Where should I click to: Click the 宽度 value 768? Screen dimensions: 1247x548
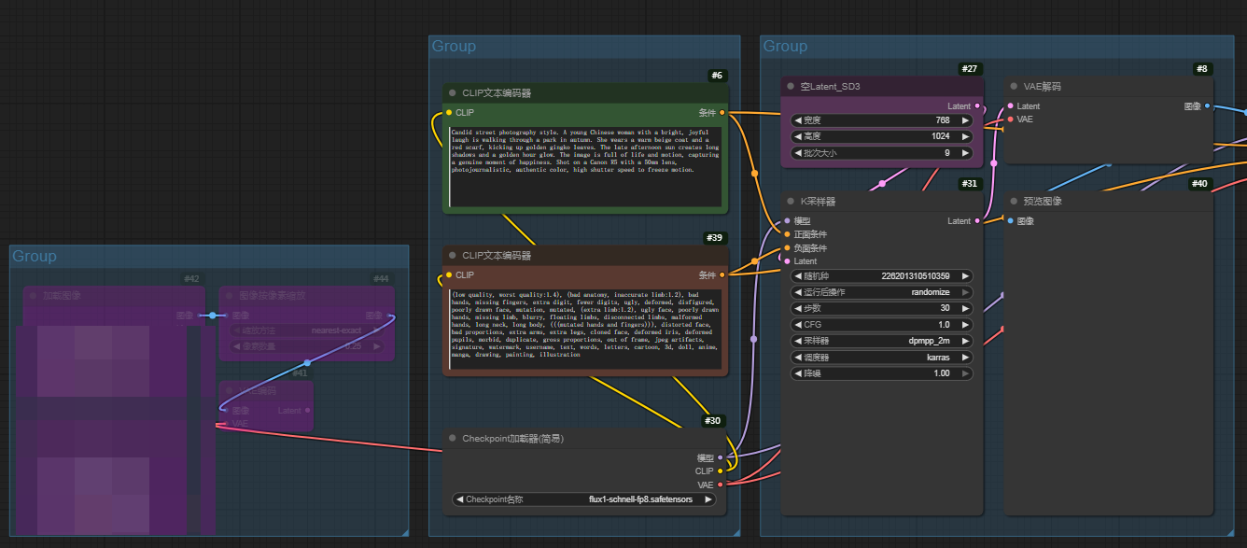(943, 120)
